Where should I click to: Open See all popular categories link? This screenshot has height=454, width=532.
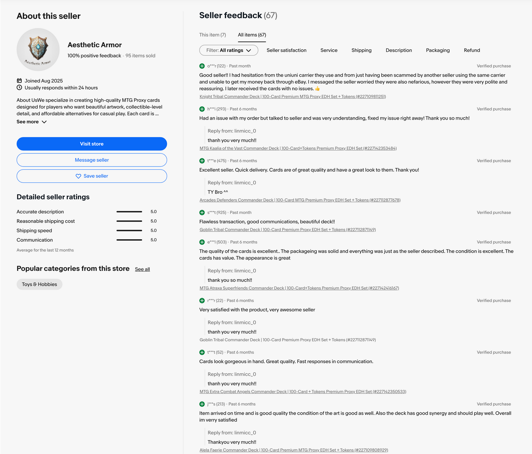[x=142, y=269]
